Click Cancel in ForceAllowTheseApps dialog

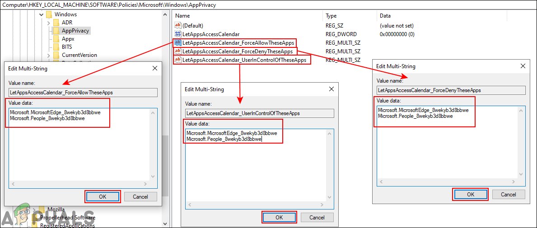(140, 196)
